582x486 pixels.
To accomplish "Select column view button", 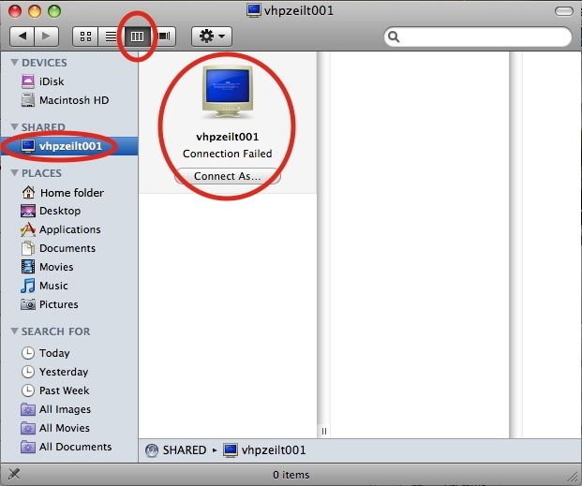I will coord(137,37).
